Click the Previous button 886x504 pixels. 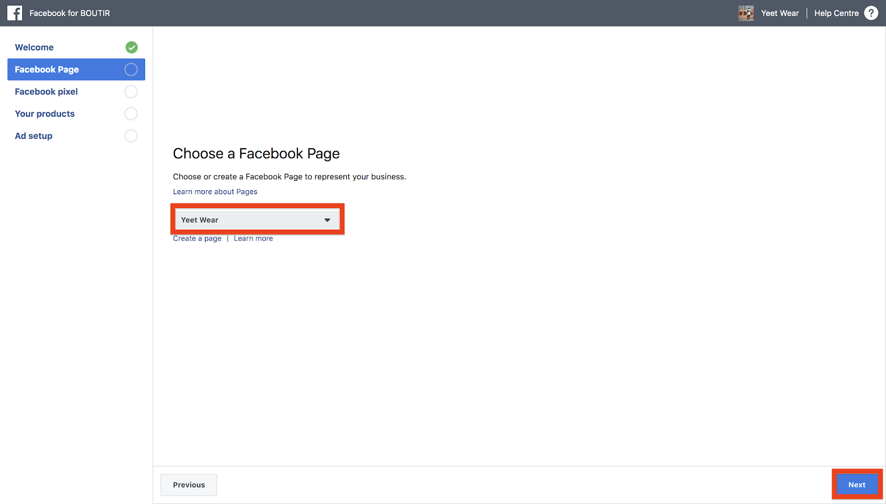click(x=189, y=485)
